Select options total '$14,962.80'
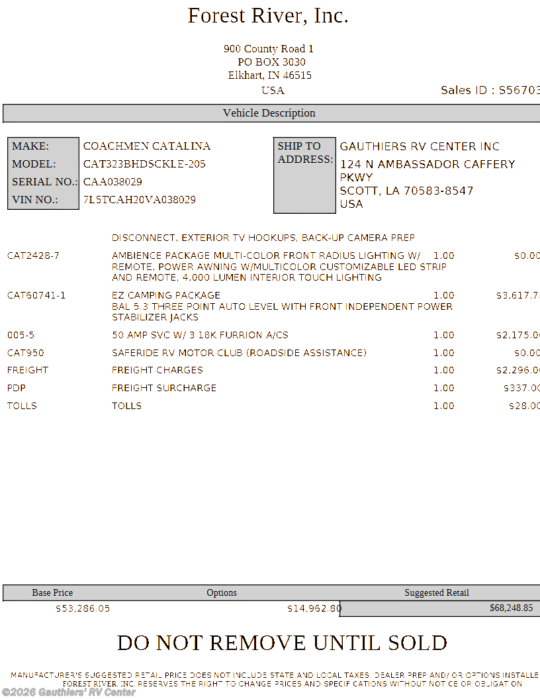 coord(314,608)
